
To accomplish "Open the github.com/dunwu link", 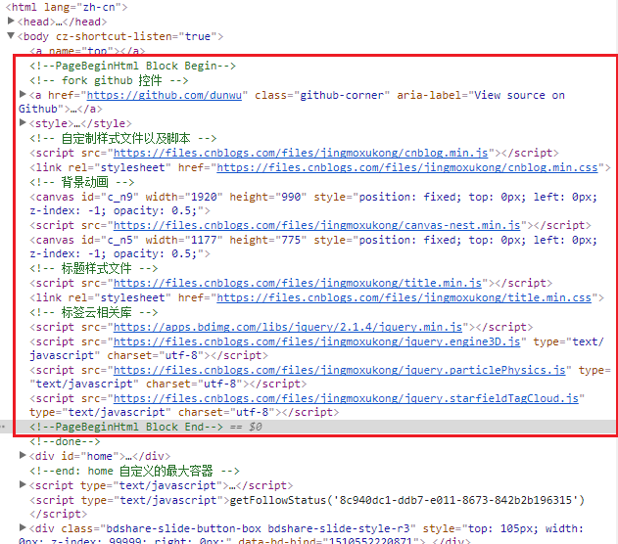I will pyautogui.click(x=164, y=95).
